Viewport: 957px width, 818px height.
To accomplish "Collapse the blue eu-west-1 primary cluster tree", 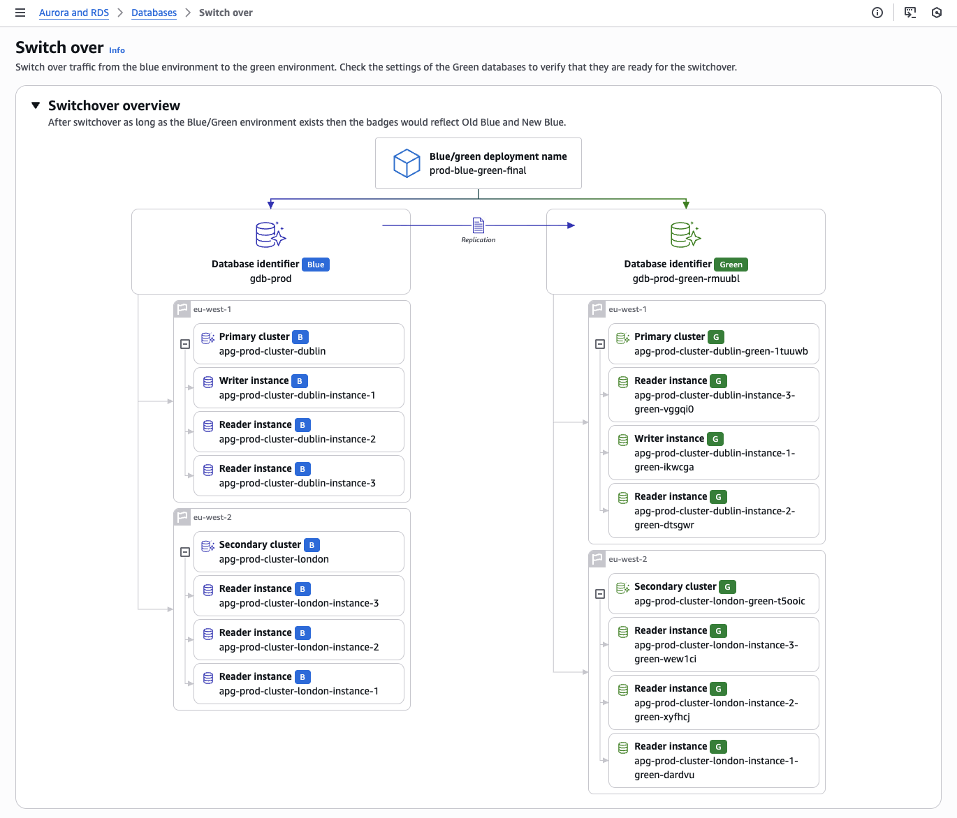I will (x=185, y=344).
